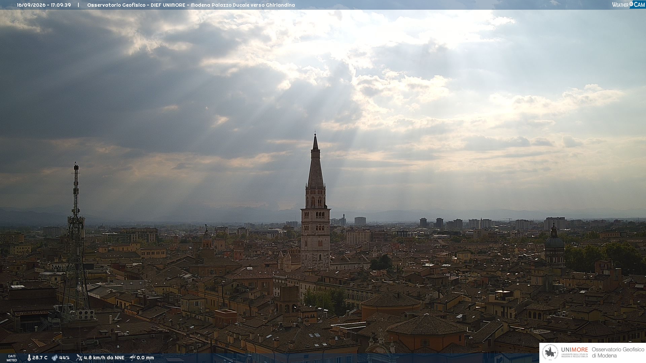Click the wind vane anemometer icon
Image resolution: width=646 pixels, height=363 pixels.
(x=79, y=358)
